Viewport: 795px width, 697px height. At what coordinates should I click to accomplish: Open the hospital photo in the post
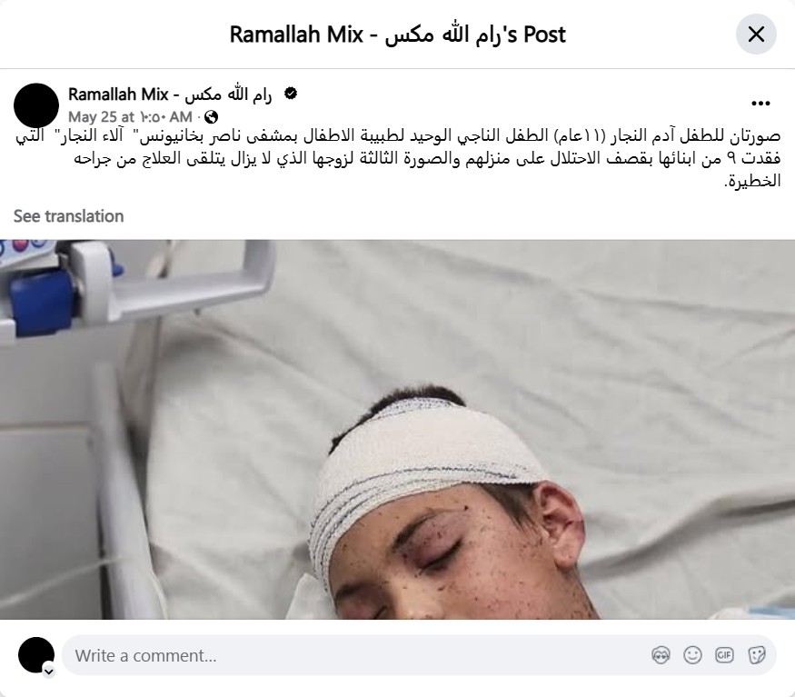(x=398, y=429)
